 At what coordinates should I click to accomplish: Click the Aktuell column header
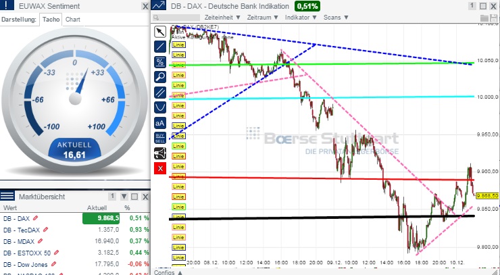[x=97, y=208]
